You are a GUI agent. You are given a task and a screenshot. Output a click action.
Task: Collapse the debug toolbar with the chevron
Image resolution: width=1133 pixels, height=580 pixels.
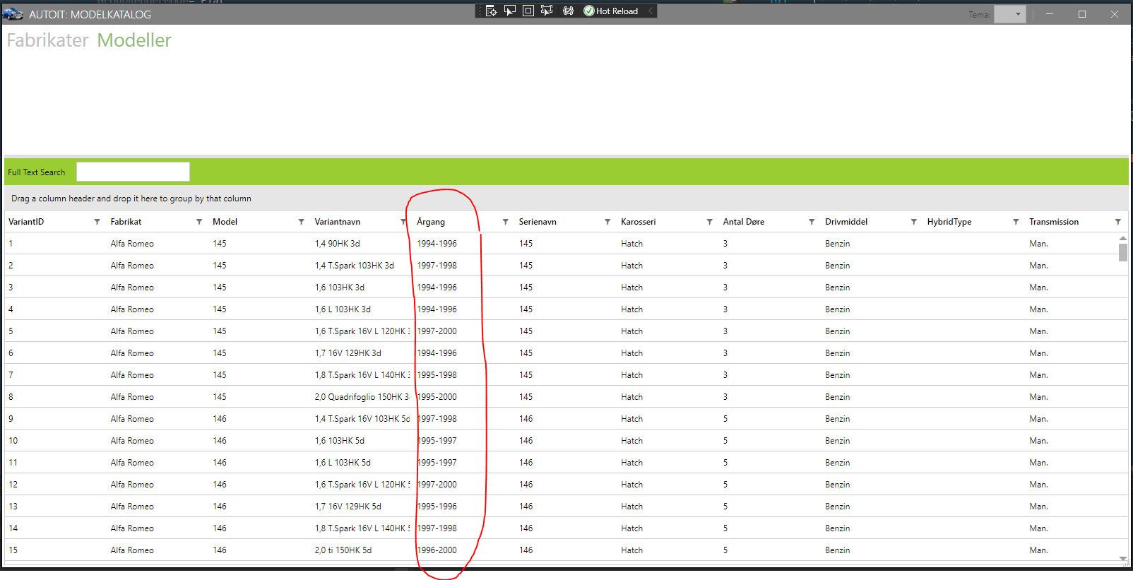coord(651,11)
